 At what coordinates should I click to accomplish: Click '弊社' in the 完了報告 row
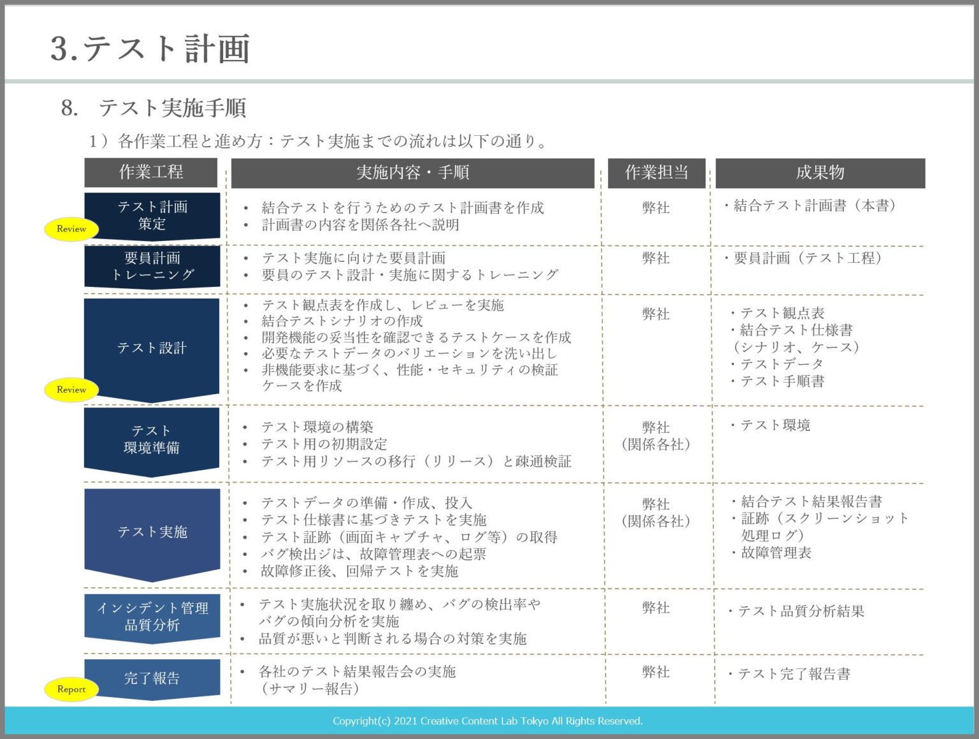pos(656,672)
